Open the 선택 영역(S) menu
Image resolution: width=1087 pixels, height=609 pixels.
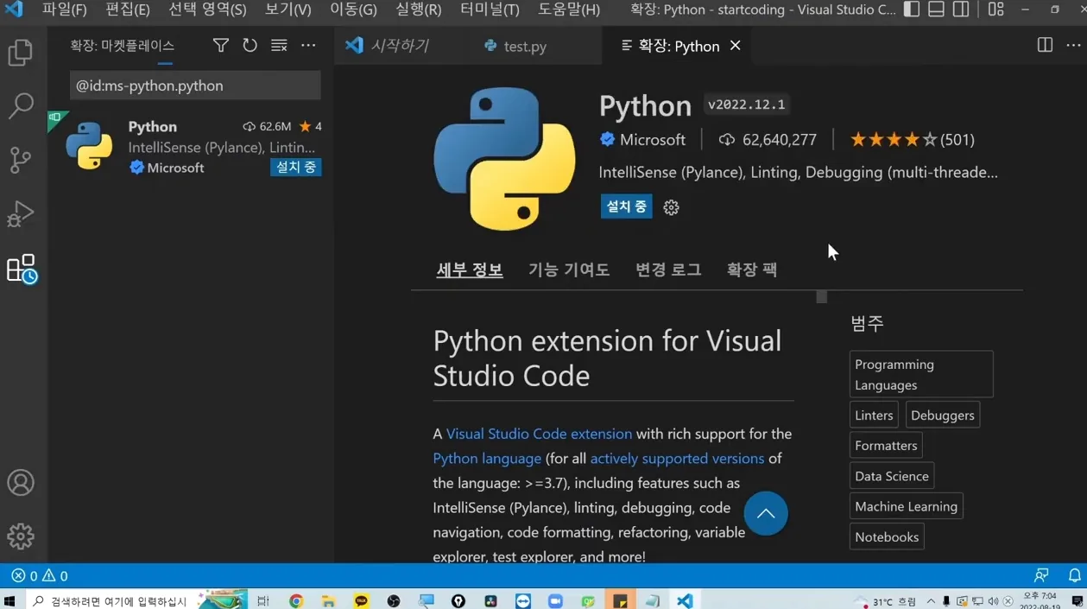point(207,10)
